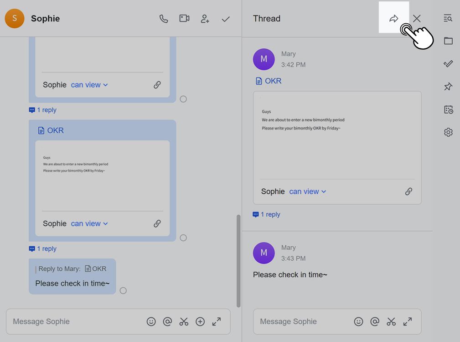Click the Done checkmark in chat header
This screenshot has width=460, height=342.
(226, 19)
